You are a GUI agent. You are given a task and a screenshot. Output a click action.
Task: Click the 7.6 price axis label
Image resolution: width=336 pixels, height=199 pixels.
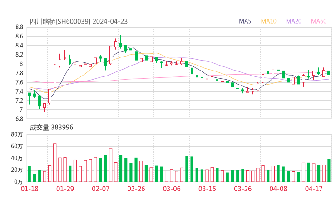tap(19, 82)
